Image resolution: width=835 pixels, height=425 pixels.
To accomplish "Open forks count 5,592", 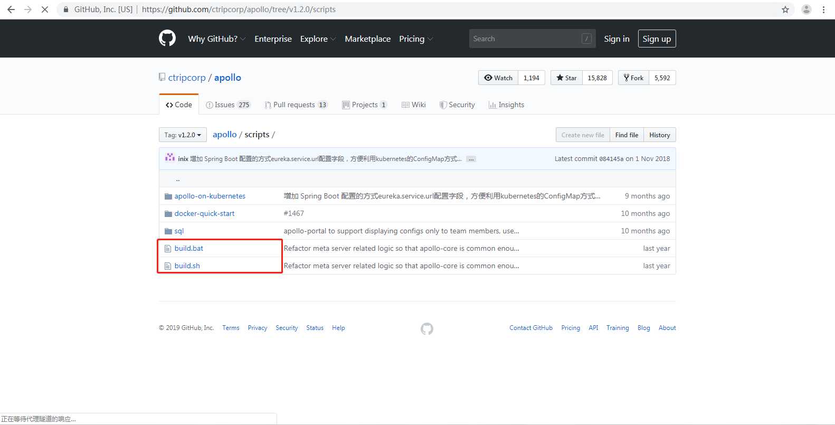I will coord(662,78).
